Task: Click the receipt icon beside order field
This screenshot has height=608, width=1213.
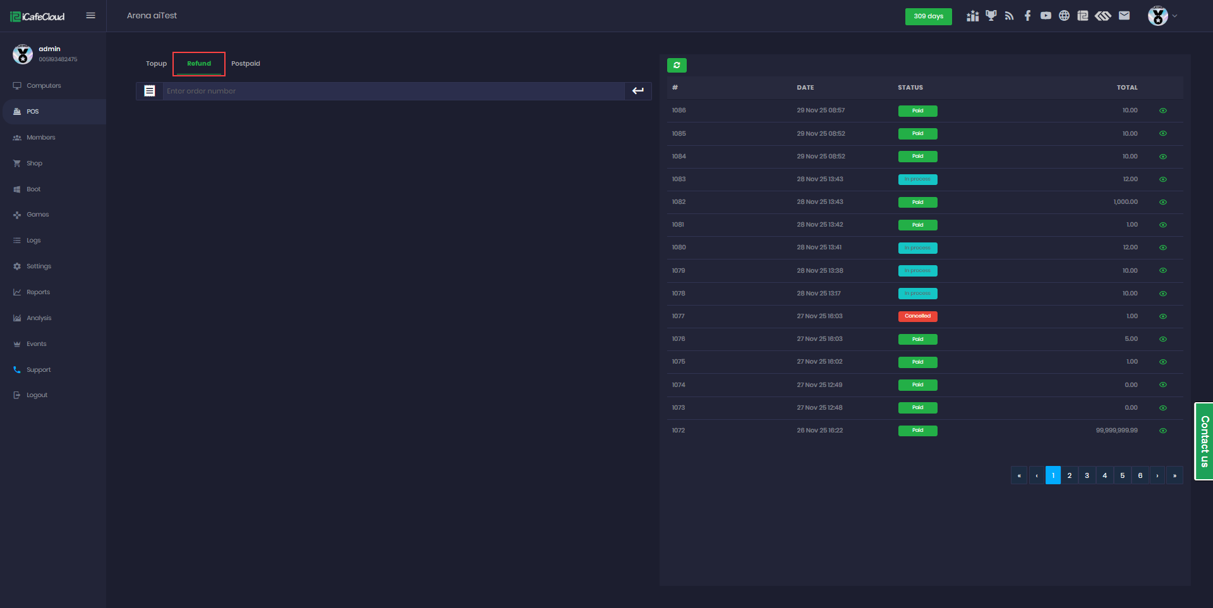Action: pos(150,91)
